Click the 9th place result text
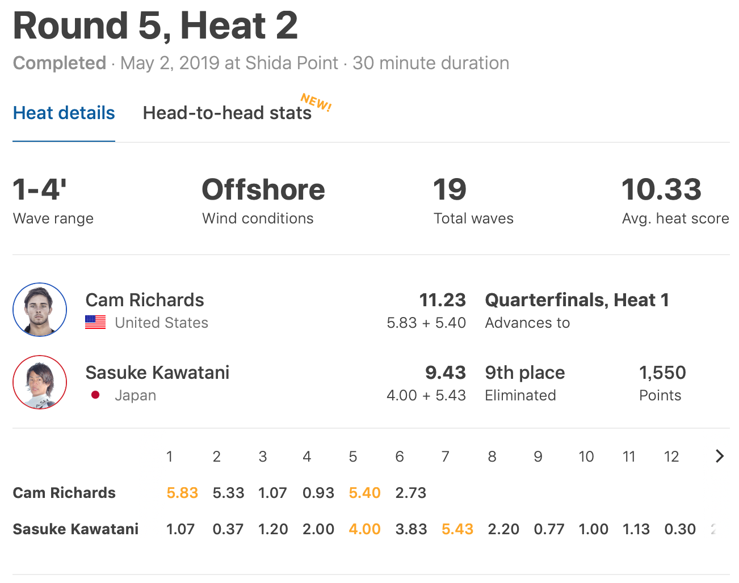Screen dimensions: 739x583 pos(525,373)
